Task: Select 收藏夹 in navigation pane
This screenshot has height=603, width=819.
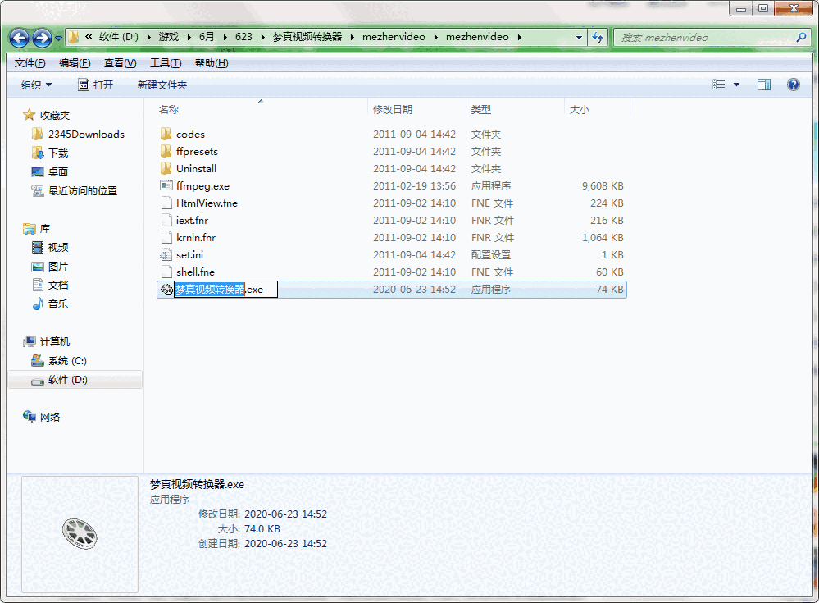Action: pyautogui.click(x=55, y=115)
